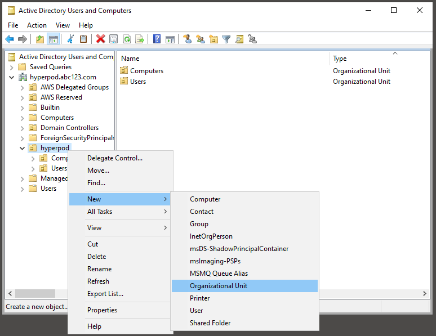Image resolution: width=436 pixels, height=336 pixels.
Task: Expand the Saved Queries node
Action: 11,67
